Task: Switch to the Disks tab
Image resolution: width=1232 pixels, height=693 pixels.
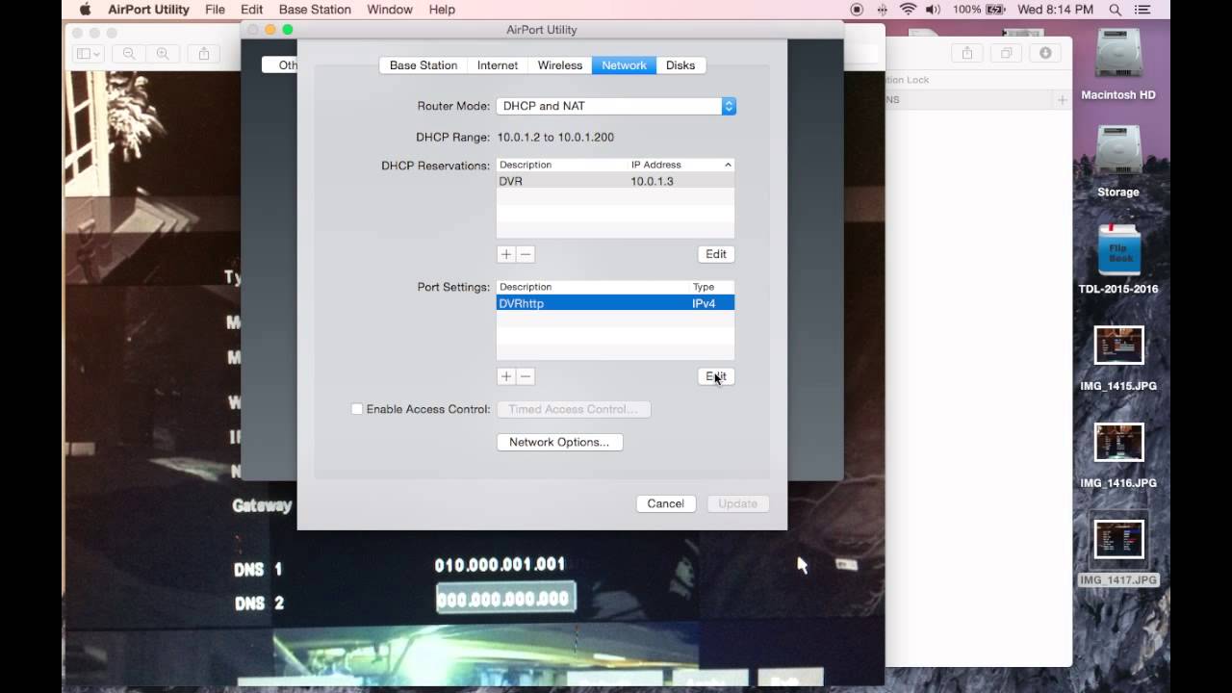Action: tap(680, 65)
